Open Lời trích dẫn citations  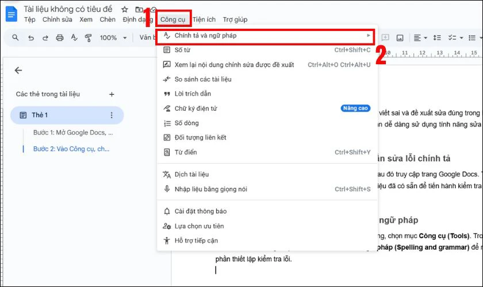pos(266,94)
